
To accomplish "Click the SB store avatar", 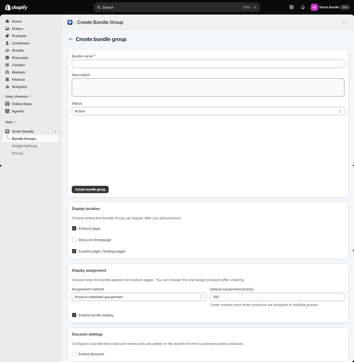I will click(314, 7).
